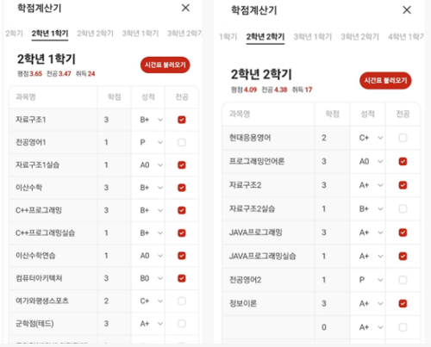This screenshot has width=431, height=347.
Task: Open the P grade dropdown for 전공영어2
Action: tap(368, 280)
